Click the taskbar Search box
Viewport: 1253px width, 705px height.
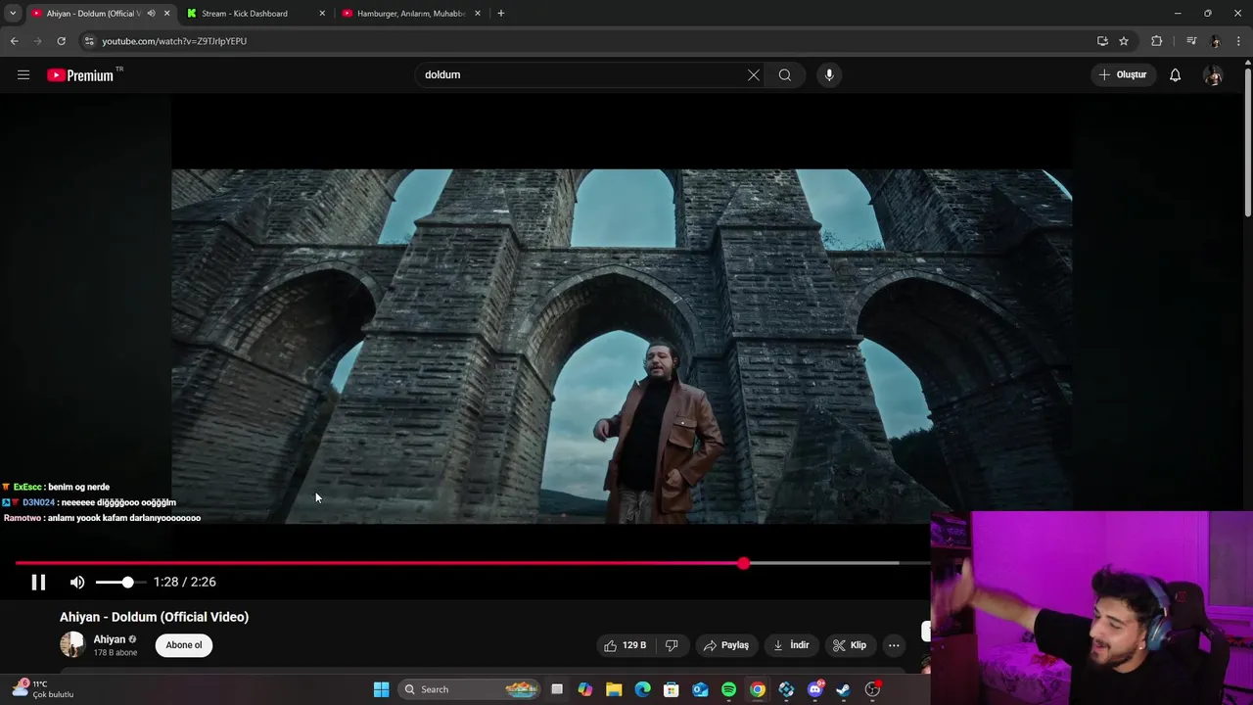[x=469, y=689]
